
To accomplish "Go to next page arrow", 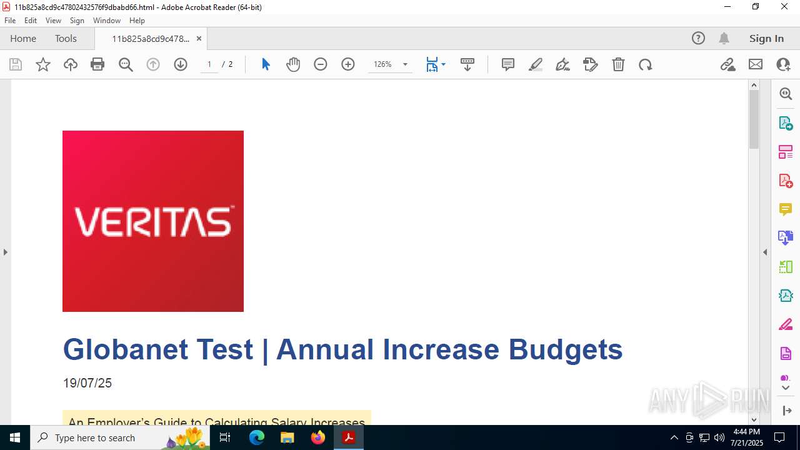I will click(x=181, y=64).
